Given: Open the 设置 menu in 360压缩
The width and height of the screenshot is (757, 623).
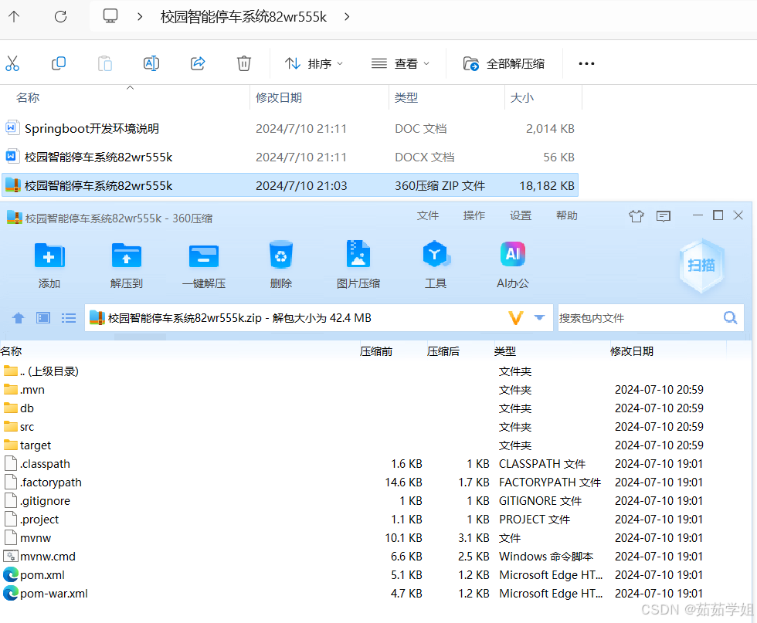Looking at the screenshot, I should pyautogui.click(x=521, y=215).
